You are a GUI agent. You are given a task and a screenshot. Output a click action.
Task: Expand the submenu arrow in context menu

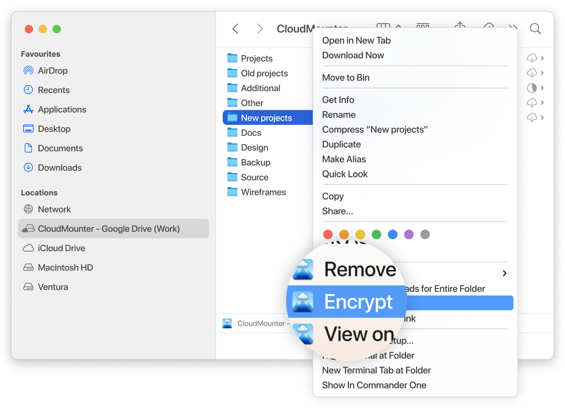pyautogui.click(x=504, y=273)
